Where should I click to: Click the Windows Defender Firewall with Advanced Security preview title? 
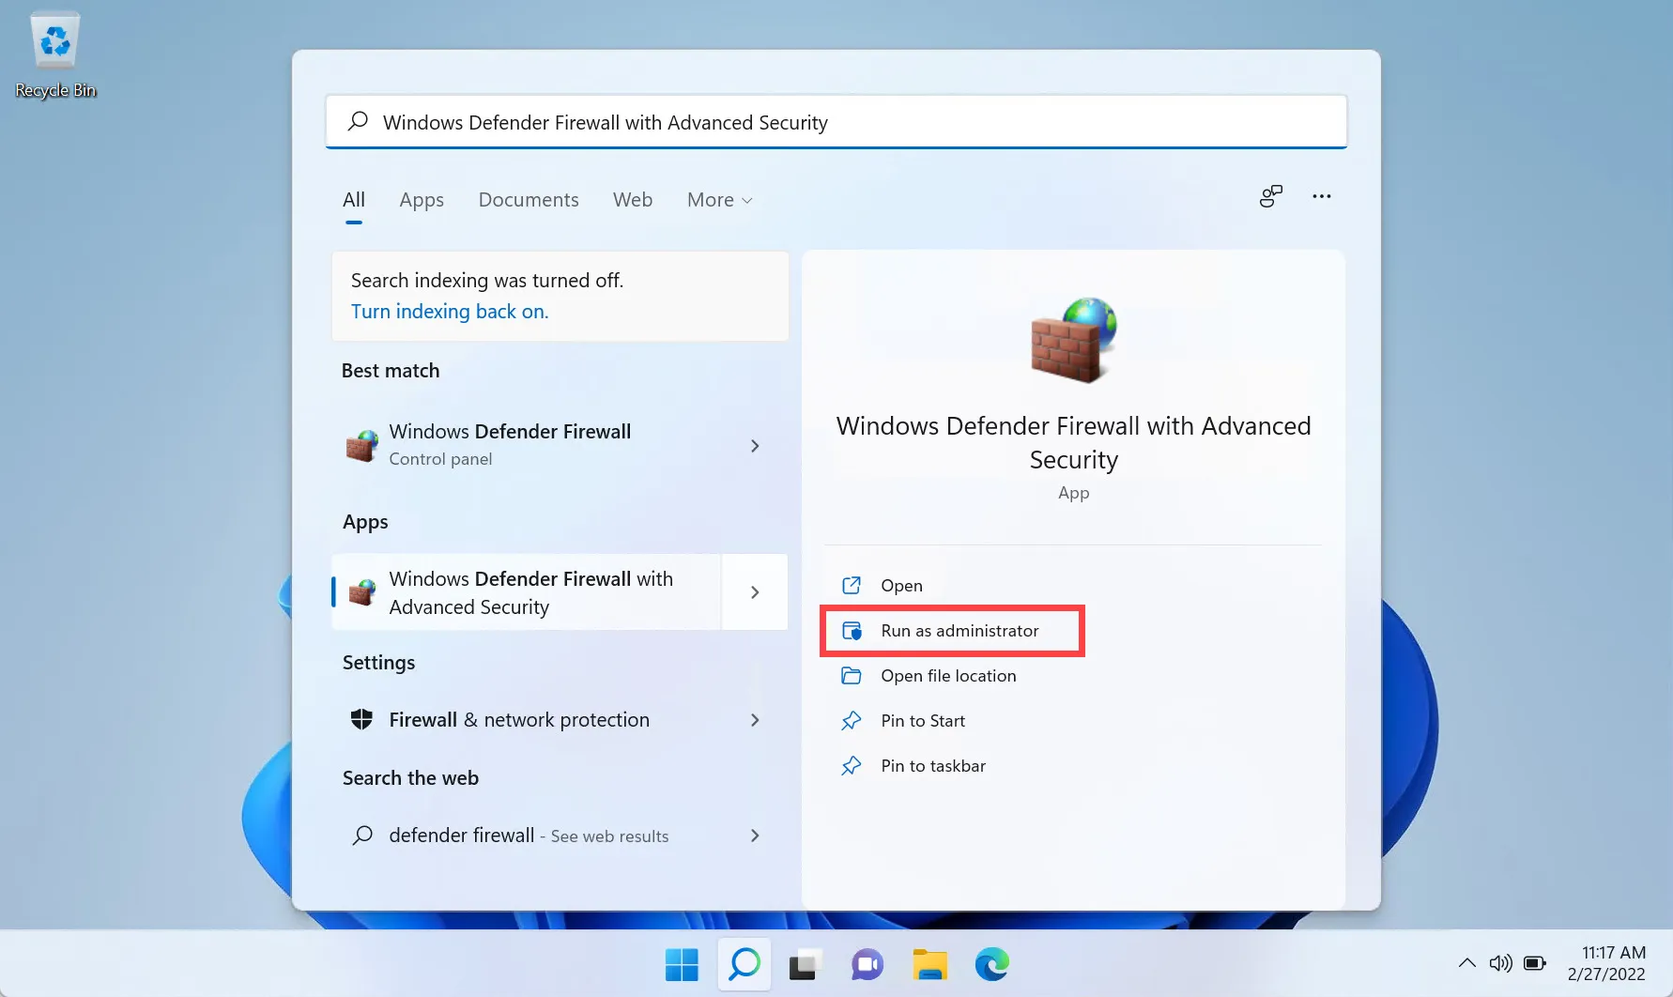[x=1074, y=442]
